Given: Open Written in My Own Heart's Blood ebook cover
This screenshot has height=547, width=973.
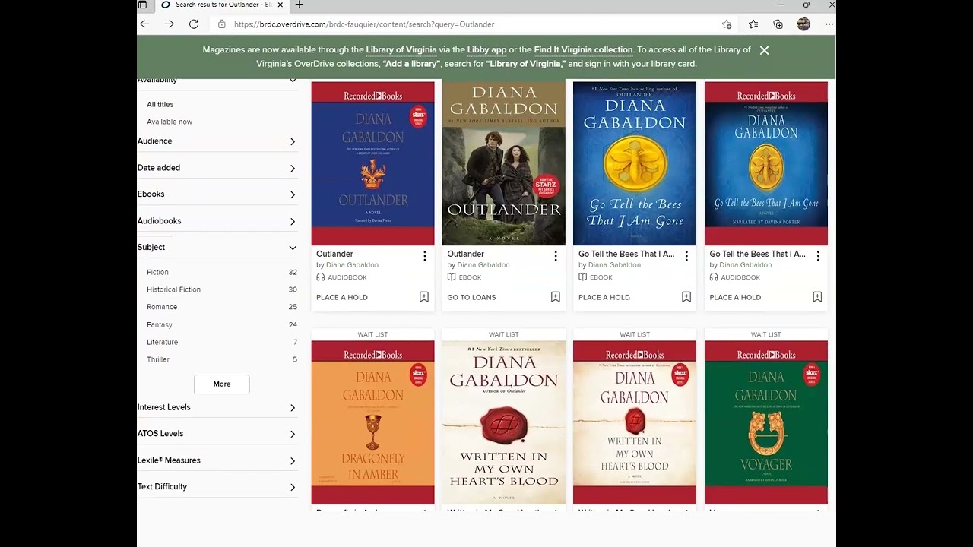Looking at the screenshot, I should point(504,422).
